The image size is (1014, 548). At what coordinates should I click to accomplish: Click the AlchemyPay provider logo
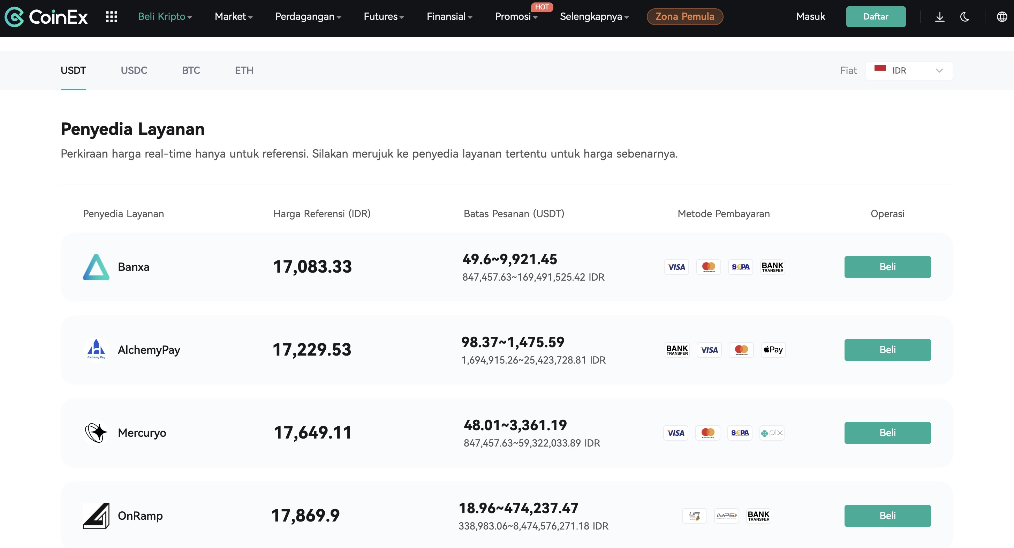click(x=96, y=349)
